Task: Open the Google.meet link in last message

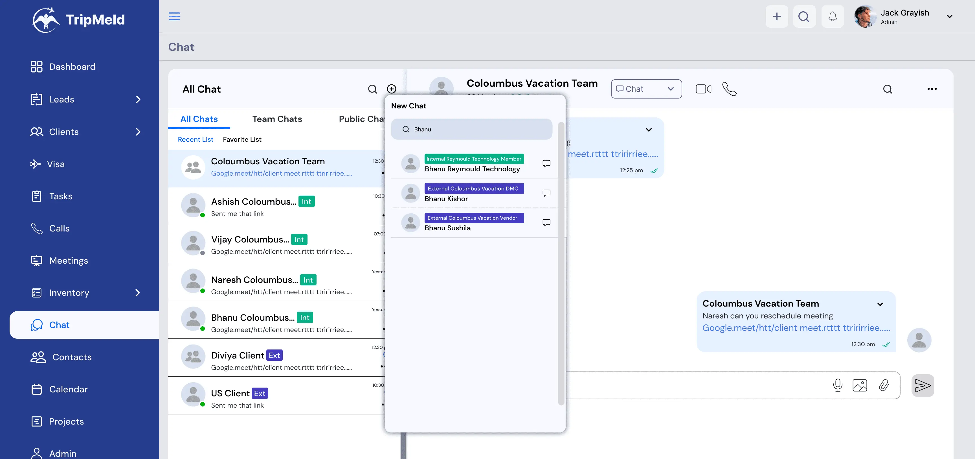Action: [x=796, y=328]
